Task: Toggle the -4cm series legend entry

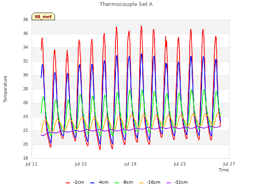Action: [x=99, y=182]
